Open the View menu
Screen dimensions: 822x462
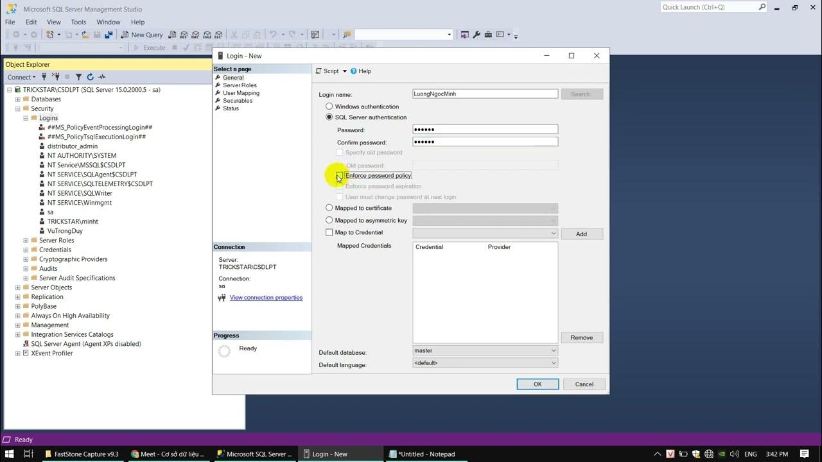tap(54, 22)
